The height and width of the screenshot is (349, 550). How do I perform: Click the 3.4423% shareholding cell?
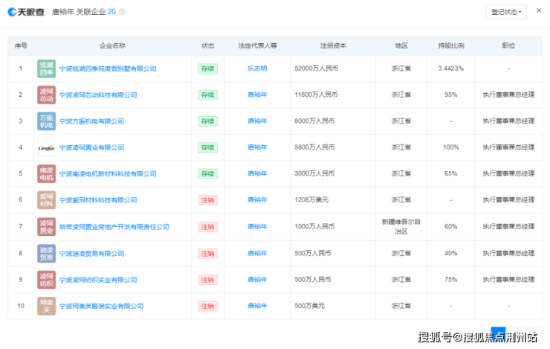[451, 68]
